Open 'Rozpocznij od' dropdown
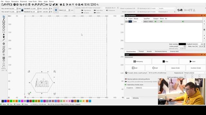The image size is (206, 115). click(194, 73)
